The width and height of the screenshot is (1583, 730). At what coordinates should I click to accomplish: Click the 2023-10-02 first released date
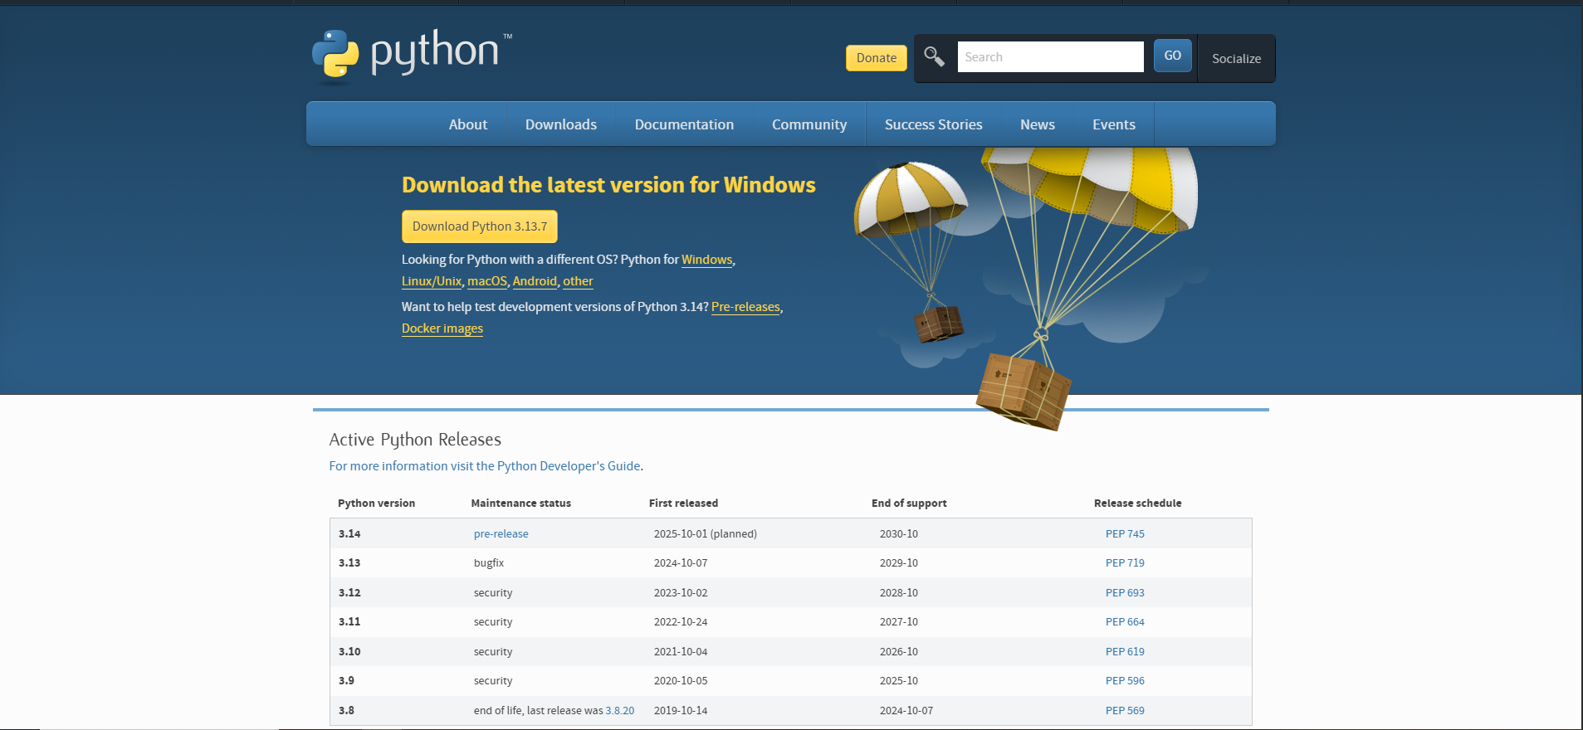[681, 593]
